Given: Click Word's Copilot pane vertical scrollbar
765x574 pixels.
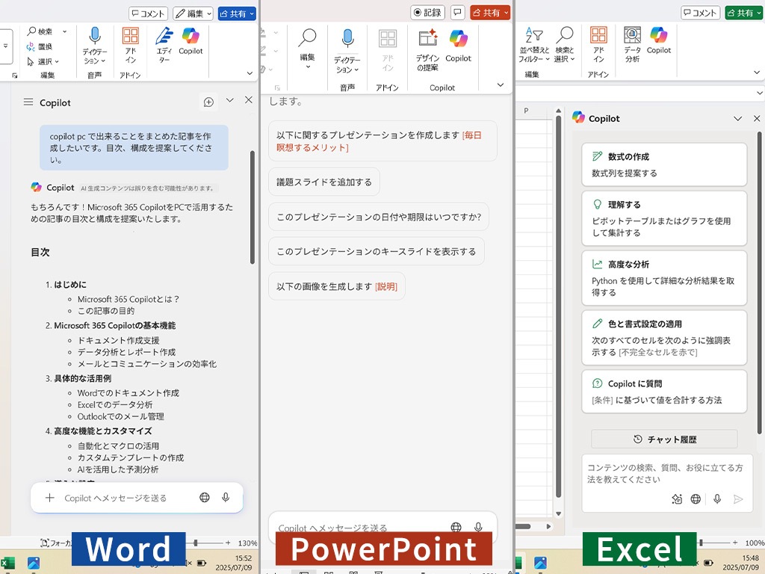Looking at the screenshot, I should (253, 207).
